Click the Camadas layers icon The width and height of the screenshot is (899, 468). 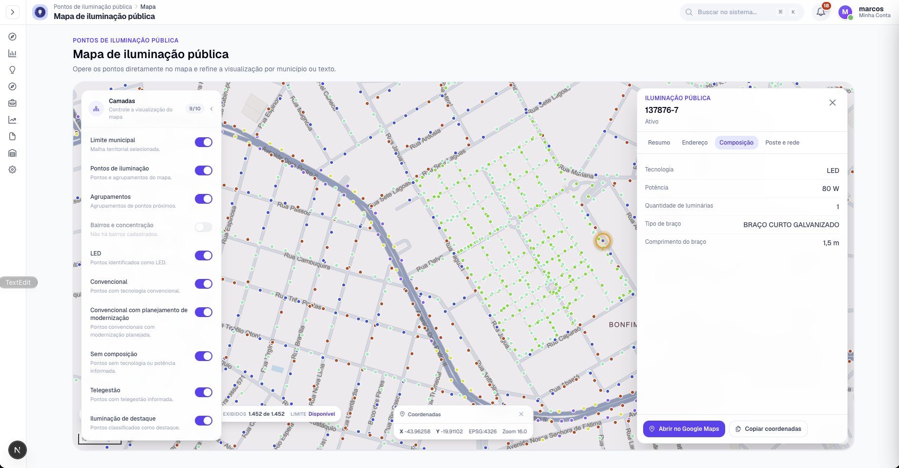pos(96,109)
